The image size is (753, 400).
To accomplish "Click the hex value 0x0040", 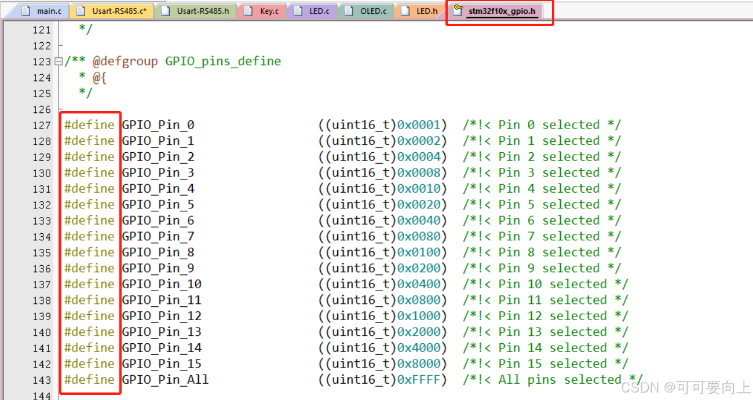I will pos(419,221).
